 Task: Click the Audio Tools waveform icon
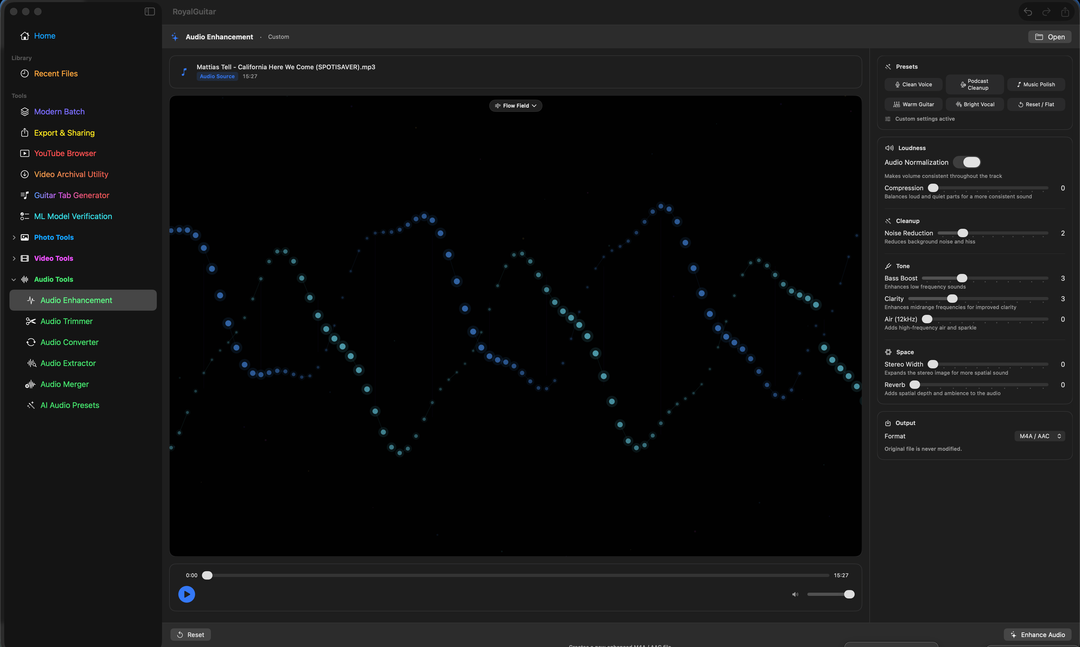coord(25,279)
